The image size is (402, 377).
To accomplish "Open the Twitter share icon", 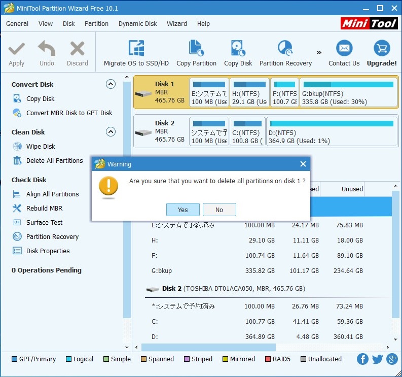I will 377,359.
